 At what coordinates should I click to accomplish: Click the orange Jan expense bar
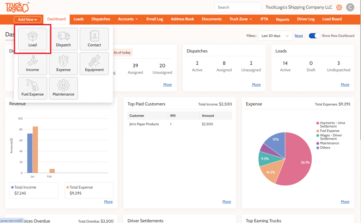35,149
